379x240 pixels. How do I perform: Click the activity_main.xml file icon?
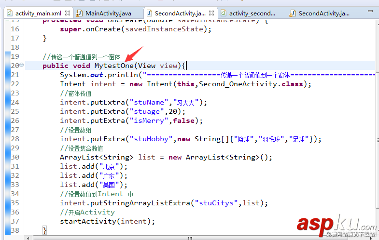pyautogui.click(x=10, y=13)
